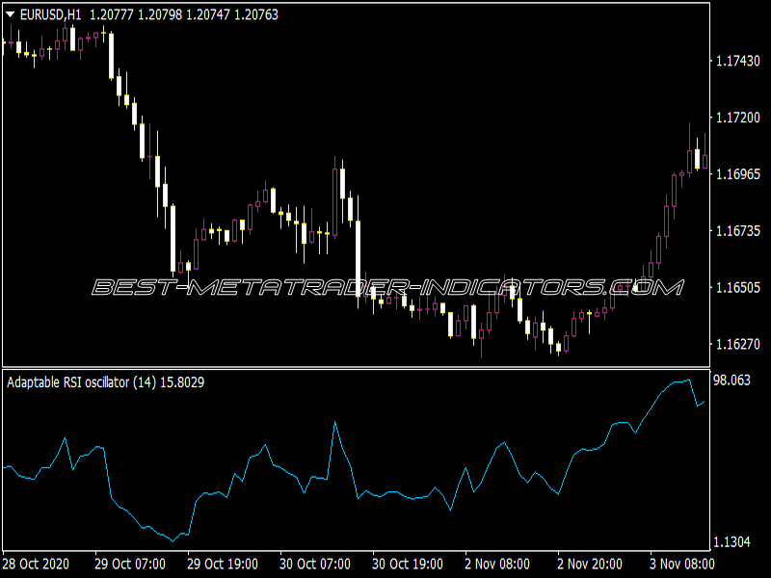771x578 pixels.
Task: Click the 29 Oct 19:00 time label
Action: 223,564
